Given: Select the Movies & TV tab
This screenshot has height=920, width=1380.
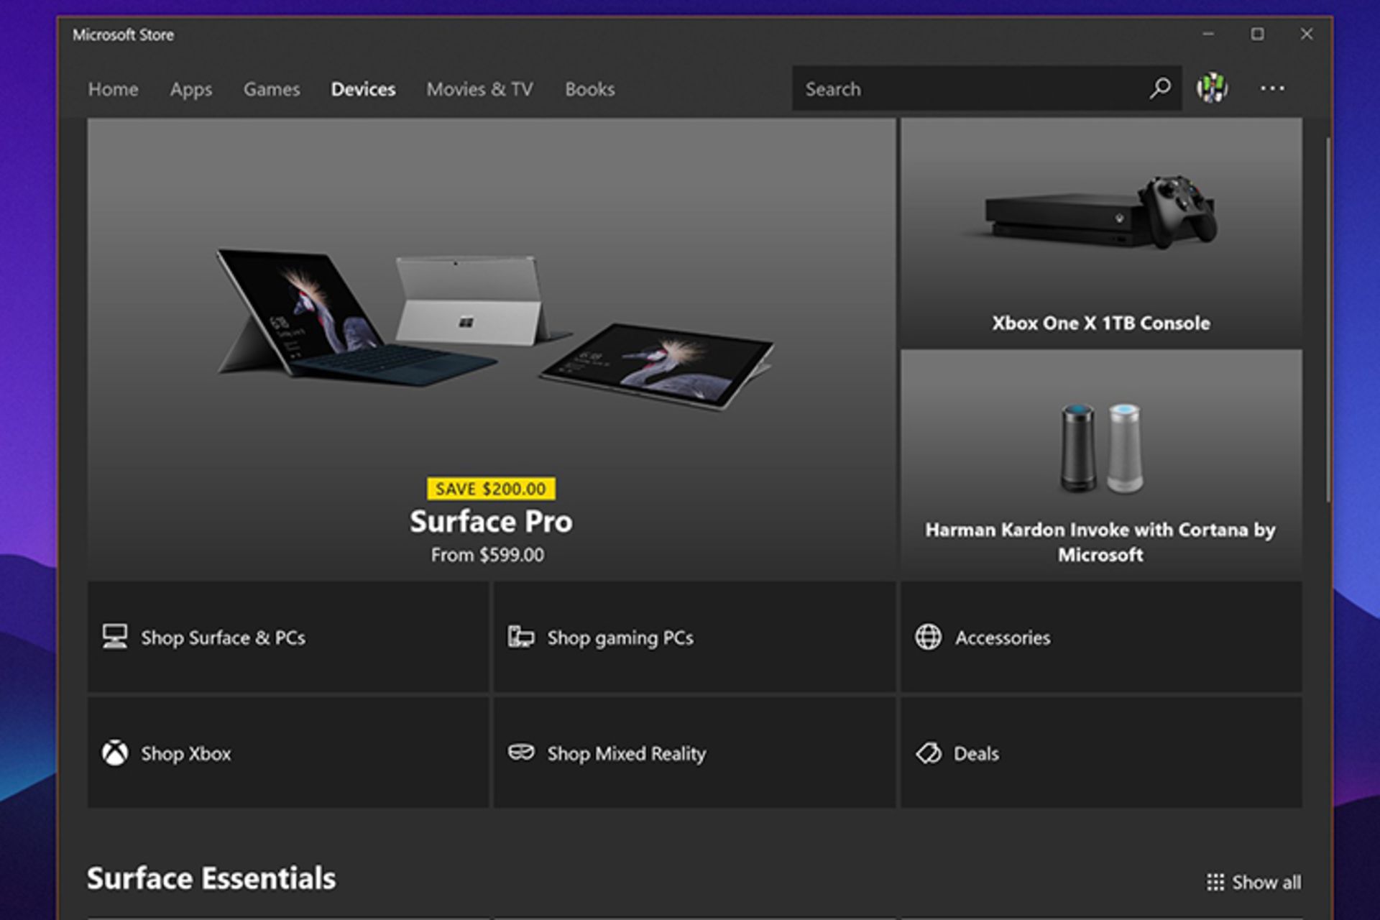Looking at the screenshot, I should pyautogui.click(x=479, y=89).
